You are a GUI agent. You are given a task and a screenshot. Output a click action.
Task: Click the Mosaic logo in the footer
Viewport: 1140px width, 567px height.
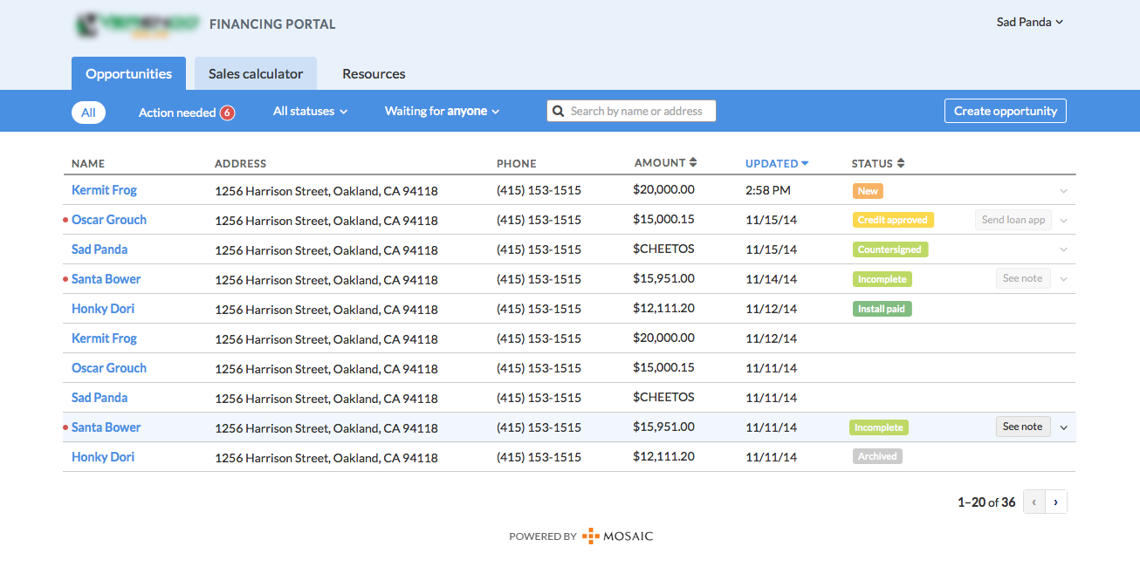click(617, 536)
